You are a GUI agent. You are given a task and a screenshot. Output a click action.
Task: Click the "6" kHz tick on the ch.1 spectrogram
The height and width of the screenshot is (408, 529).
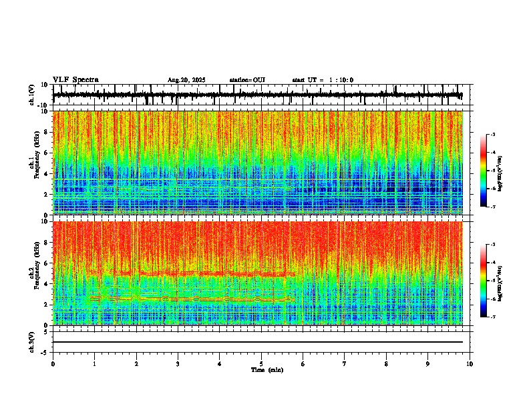[47, 153]
